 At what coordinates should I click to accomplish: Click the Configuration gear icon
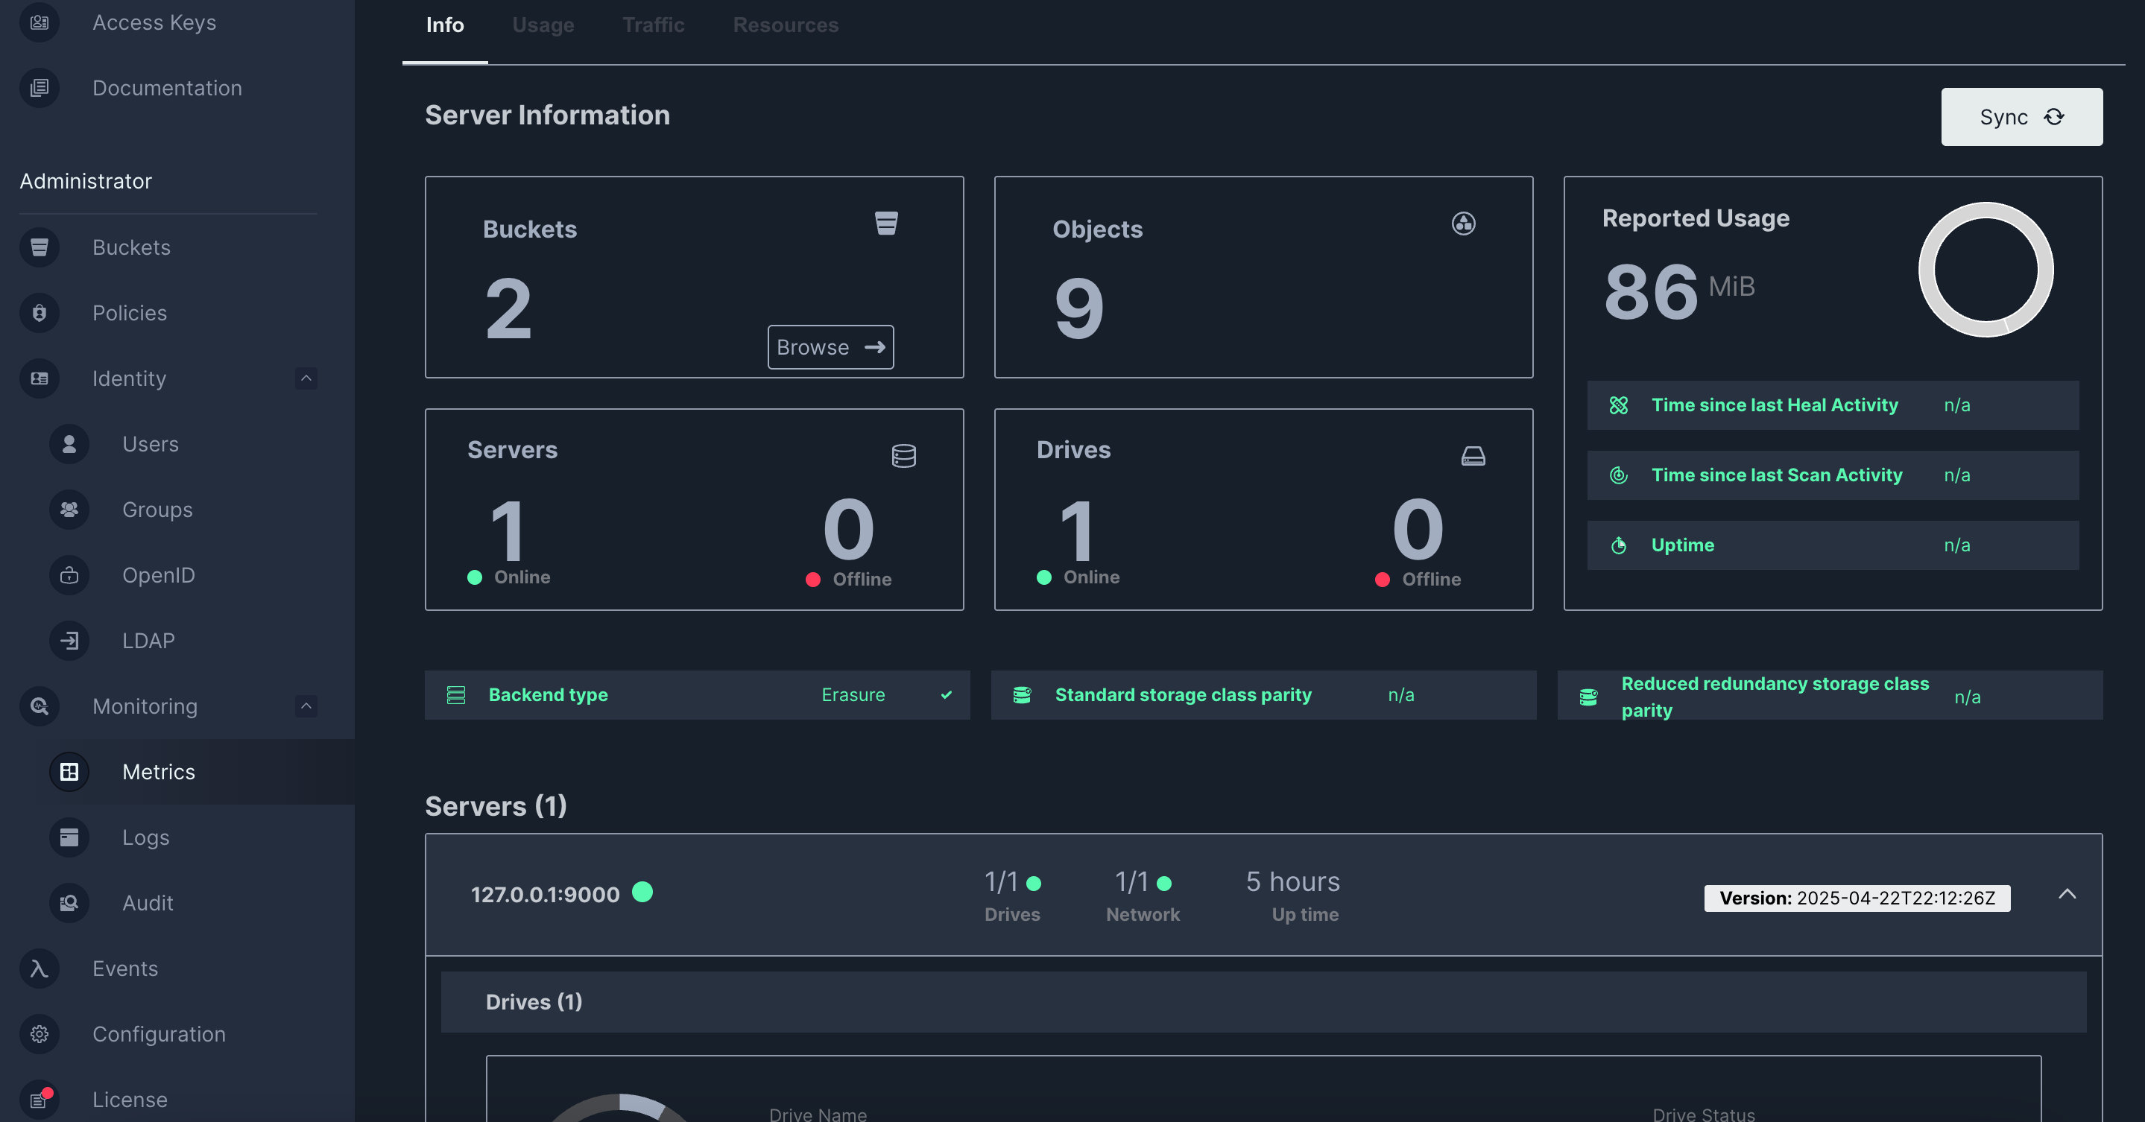pos(40,1034)
